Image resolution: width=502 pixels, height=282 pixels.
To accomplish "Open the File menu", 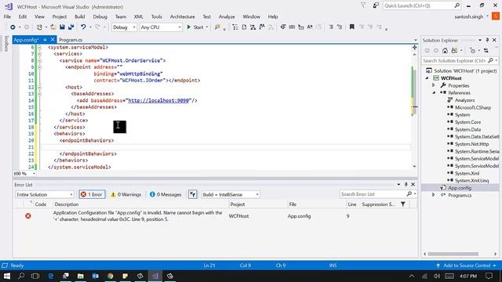I will [x=7, y=16].
